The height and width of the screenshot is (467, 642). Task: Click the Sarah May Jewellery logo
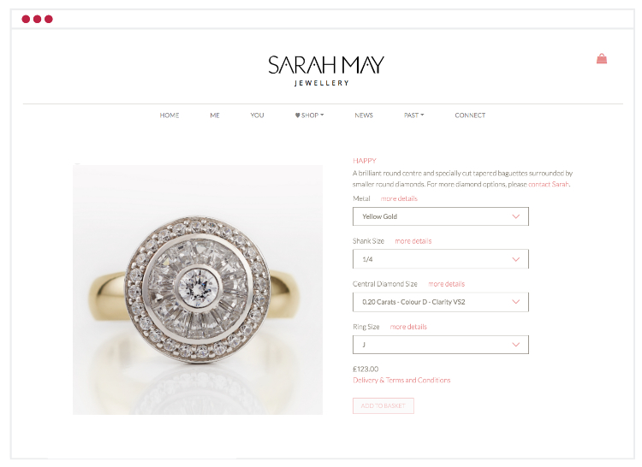[x=326, y=71]
